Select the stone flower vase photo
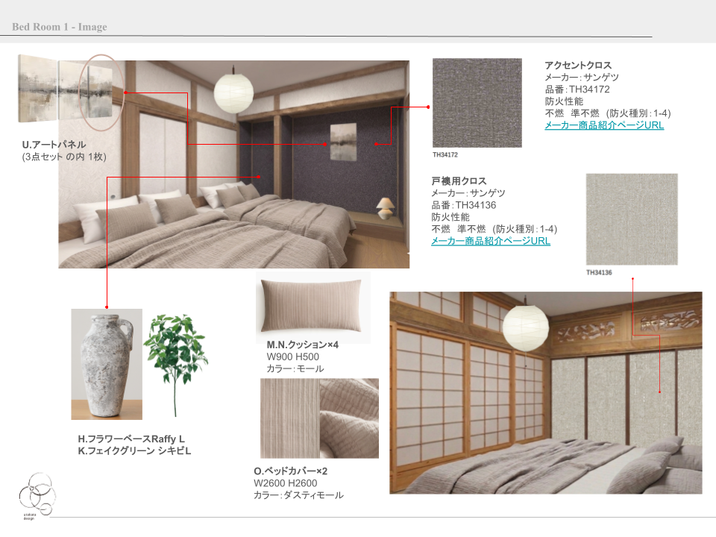The image size is (716, 537). click(x=107, y=365)
